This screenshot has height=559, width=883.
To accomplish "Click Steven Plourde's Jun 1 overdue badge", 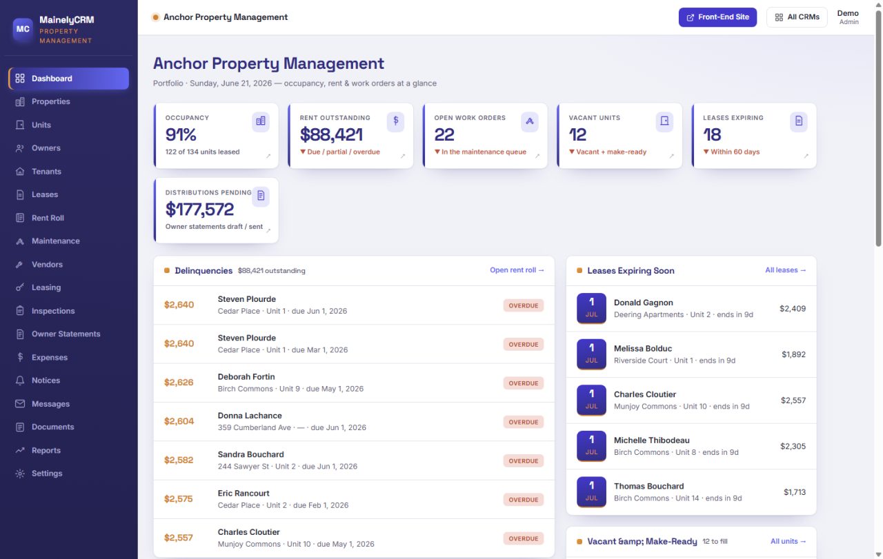I will coord(524,305).
